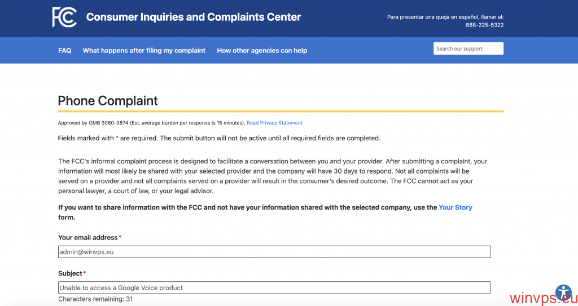Screen dimensions: 578x306
Task: Click the required fields notice sentence
Action: pos(219,138)
